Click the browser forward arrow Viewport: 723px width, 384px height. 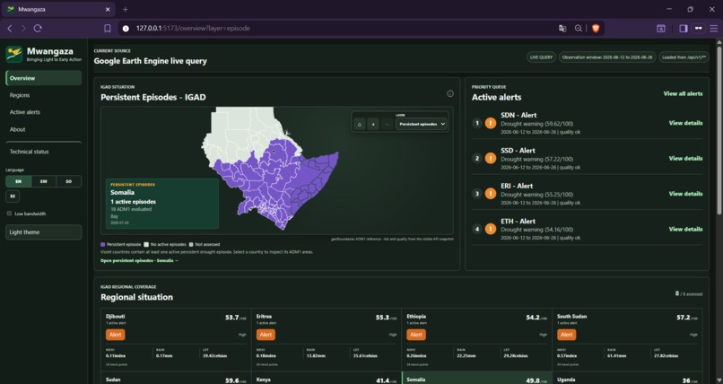[x=23, y=29]
